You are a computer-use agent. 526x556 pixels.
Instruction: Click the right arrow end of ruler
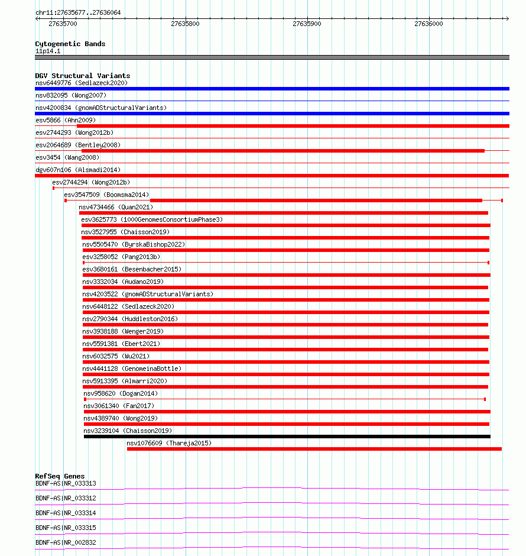[507, 18]
